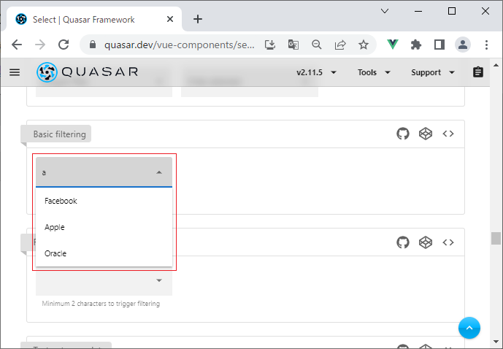Open the Quasar hamburger menu
The image size is (503, 349).
(x=15, y=72)
